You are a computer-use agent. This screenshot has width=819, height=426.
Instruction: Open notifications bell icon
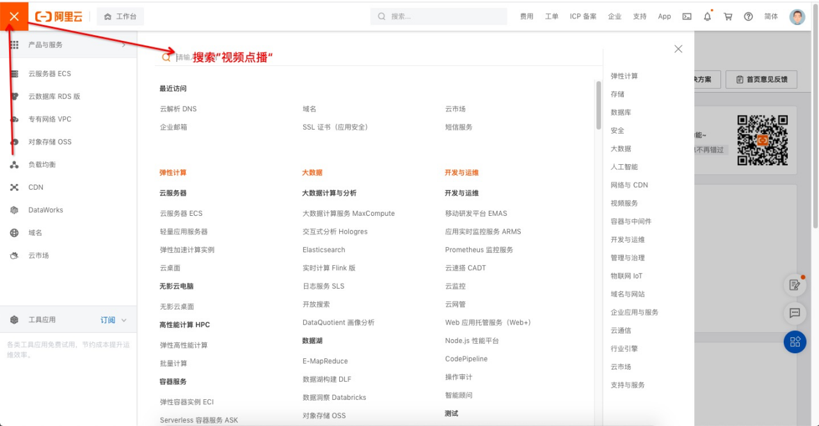707,17
